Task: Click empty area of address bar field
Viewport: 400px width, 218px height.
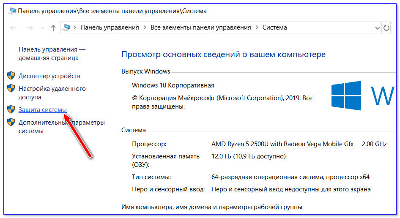Action: click(330, 27)
